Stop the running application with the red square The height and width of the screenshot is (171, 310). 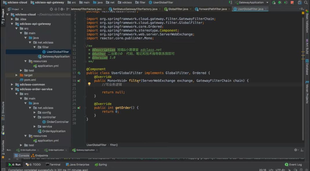point(292,3)
